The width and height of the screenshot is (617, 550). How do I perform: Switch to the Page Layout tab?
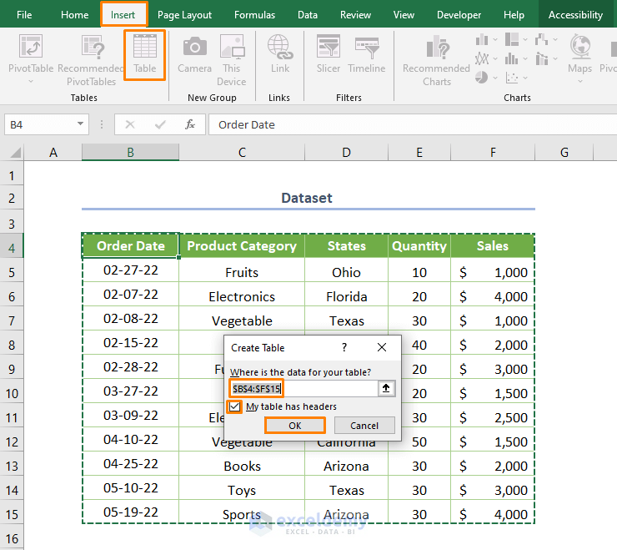point(184,14)
